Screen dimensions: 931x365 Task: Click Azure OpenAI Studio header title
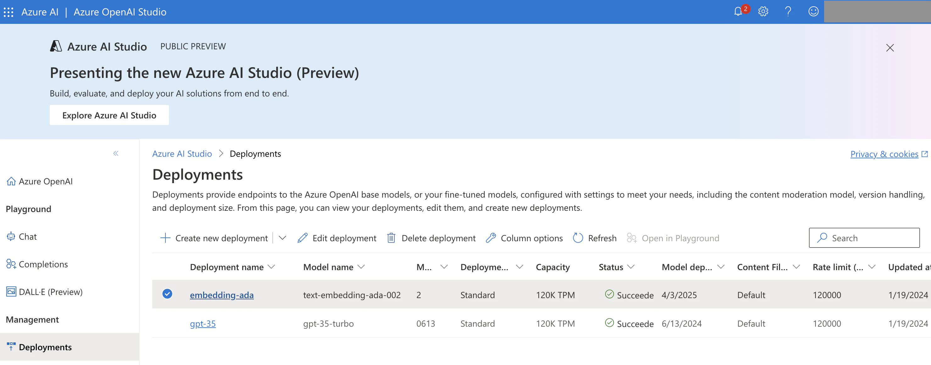(x=120, y=12)
